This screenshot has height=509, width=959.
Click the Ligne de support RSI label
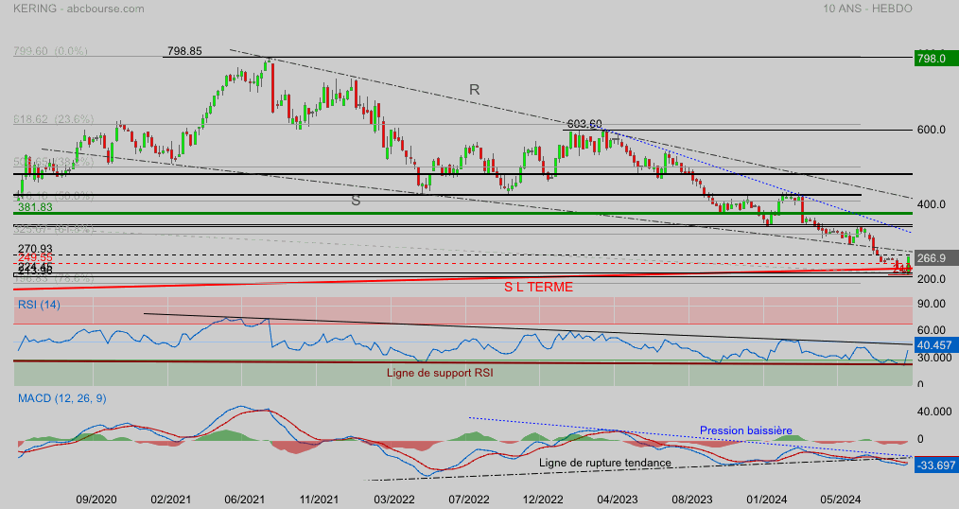click(440, 373)
